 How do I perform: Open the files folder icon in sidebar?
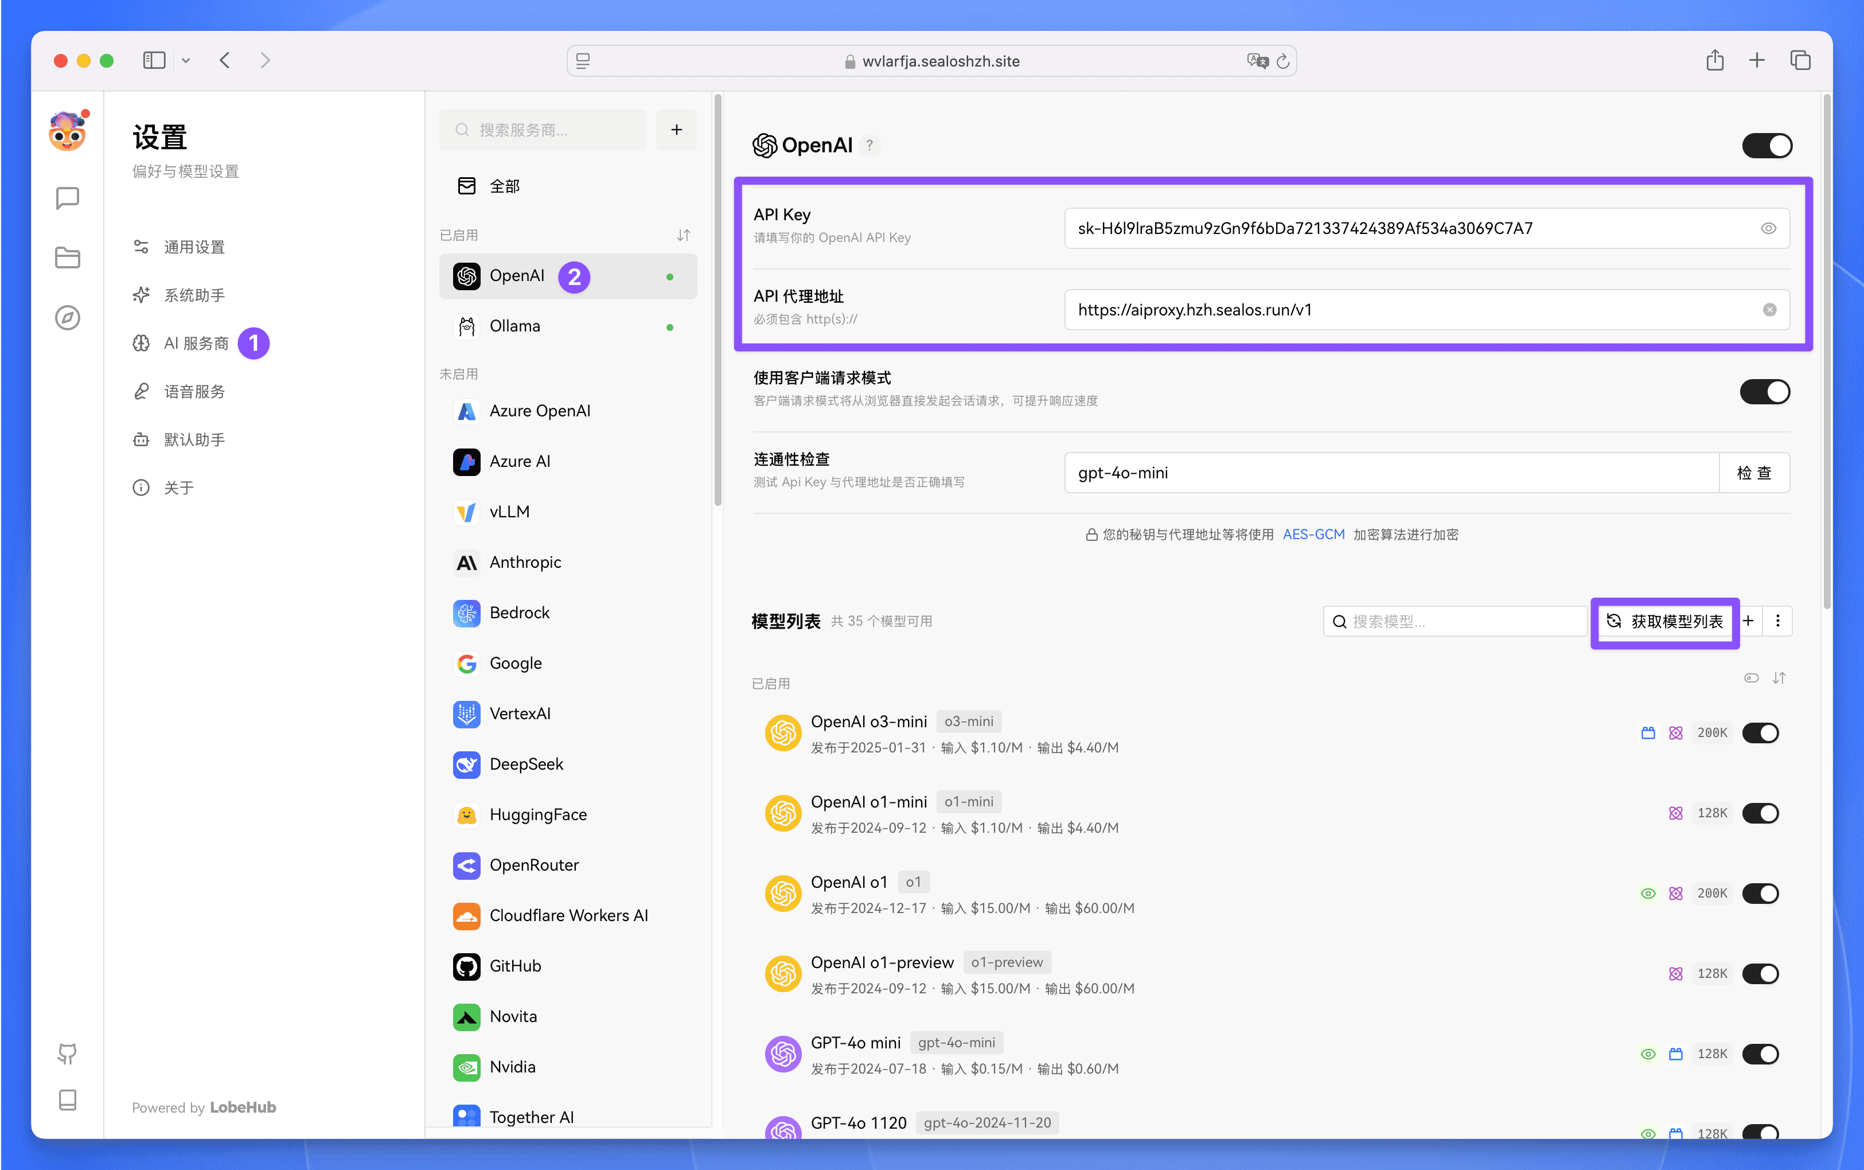point(67,257)
